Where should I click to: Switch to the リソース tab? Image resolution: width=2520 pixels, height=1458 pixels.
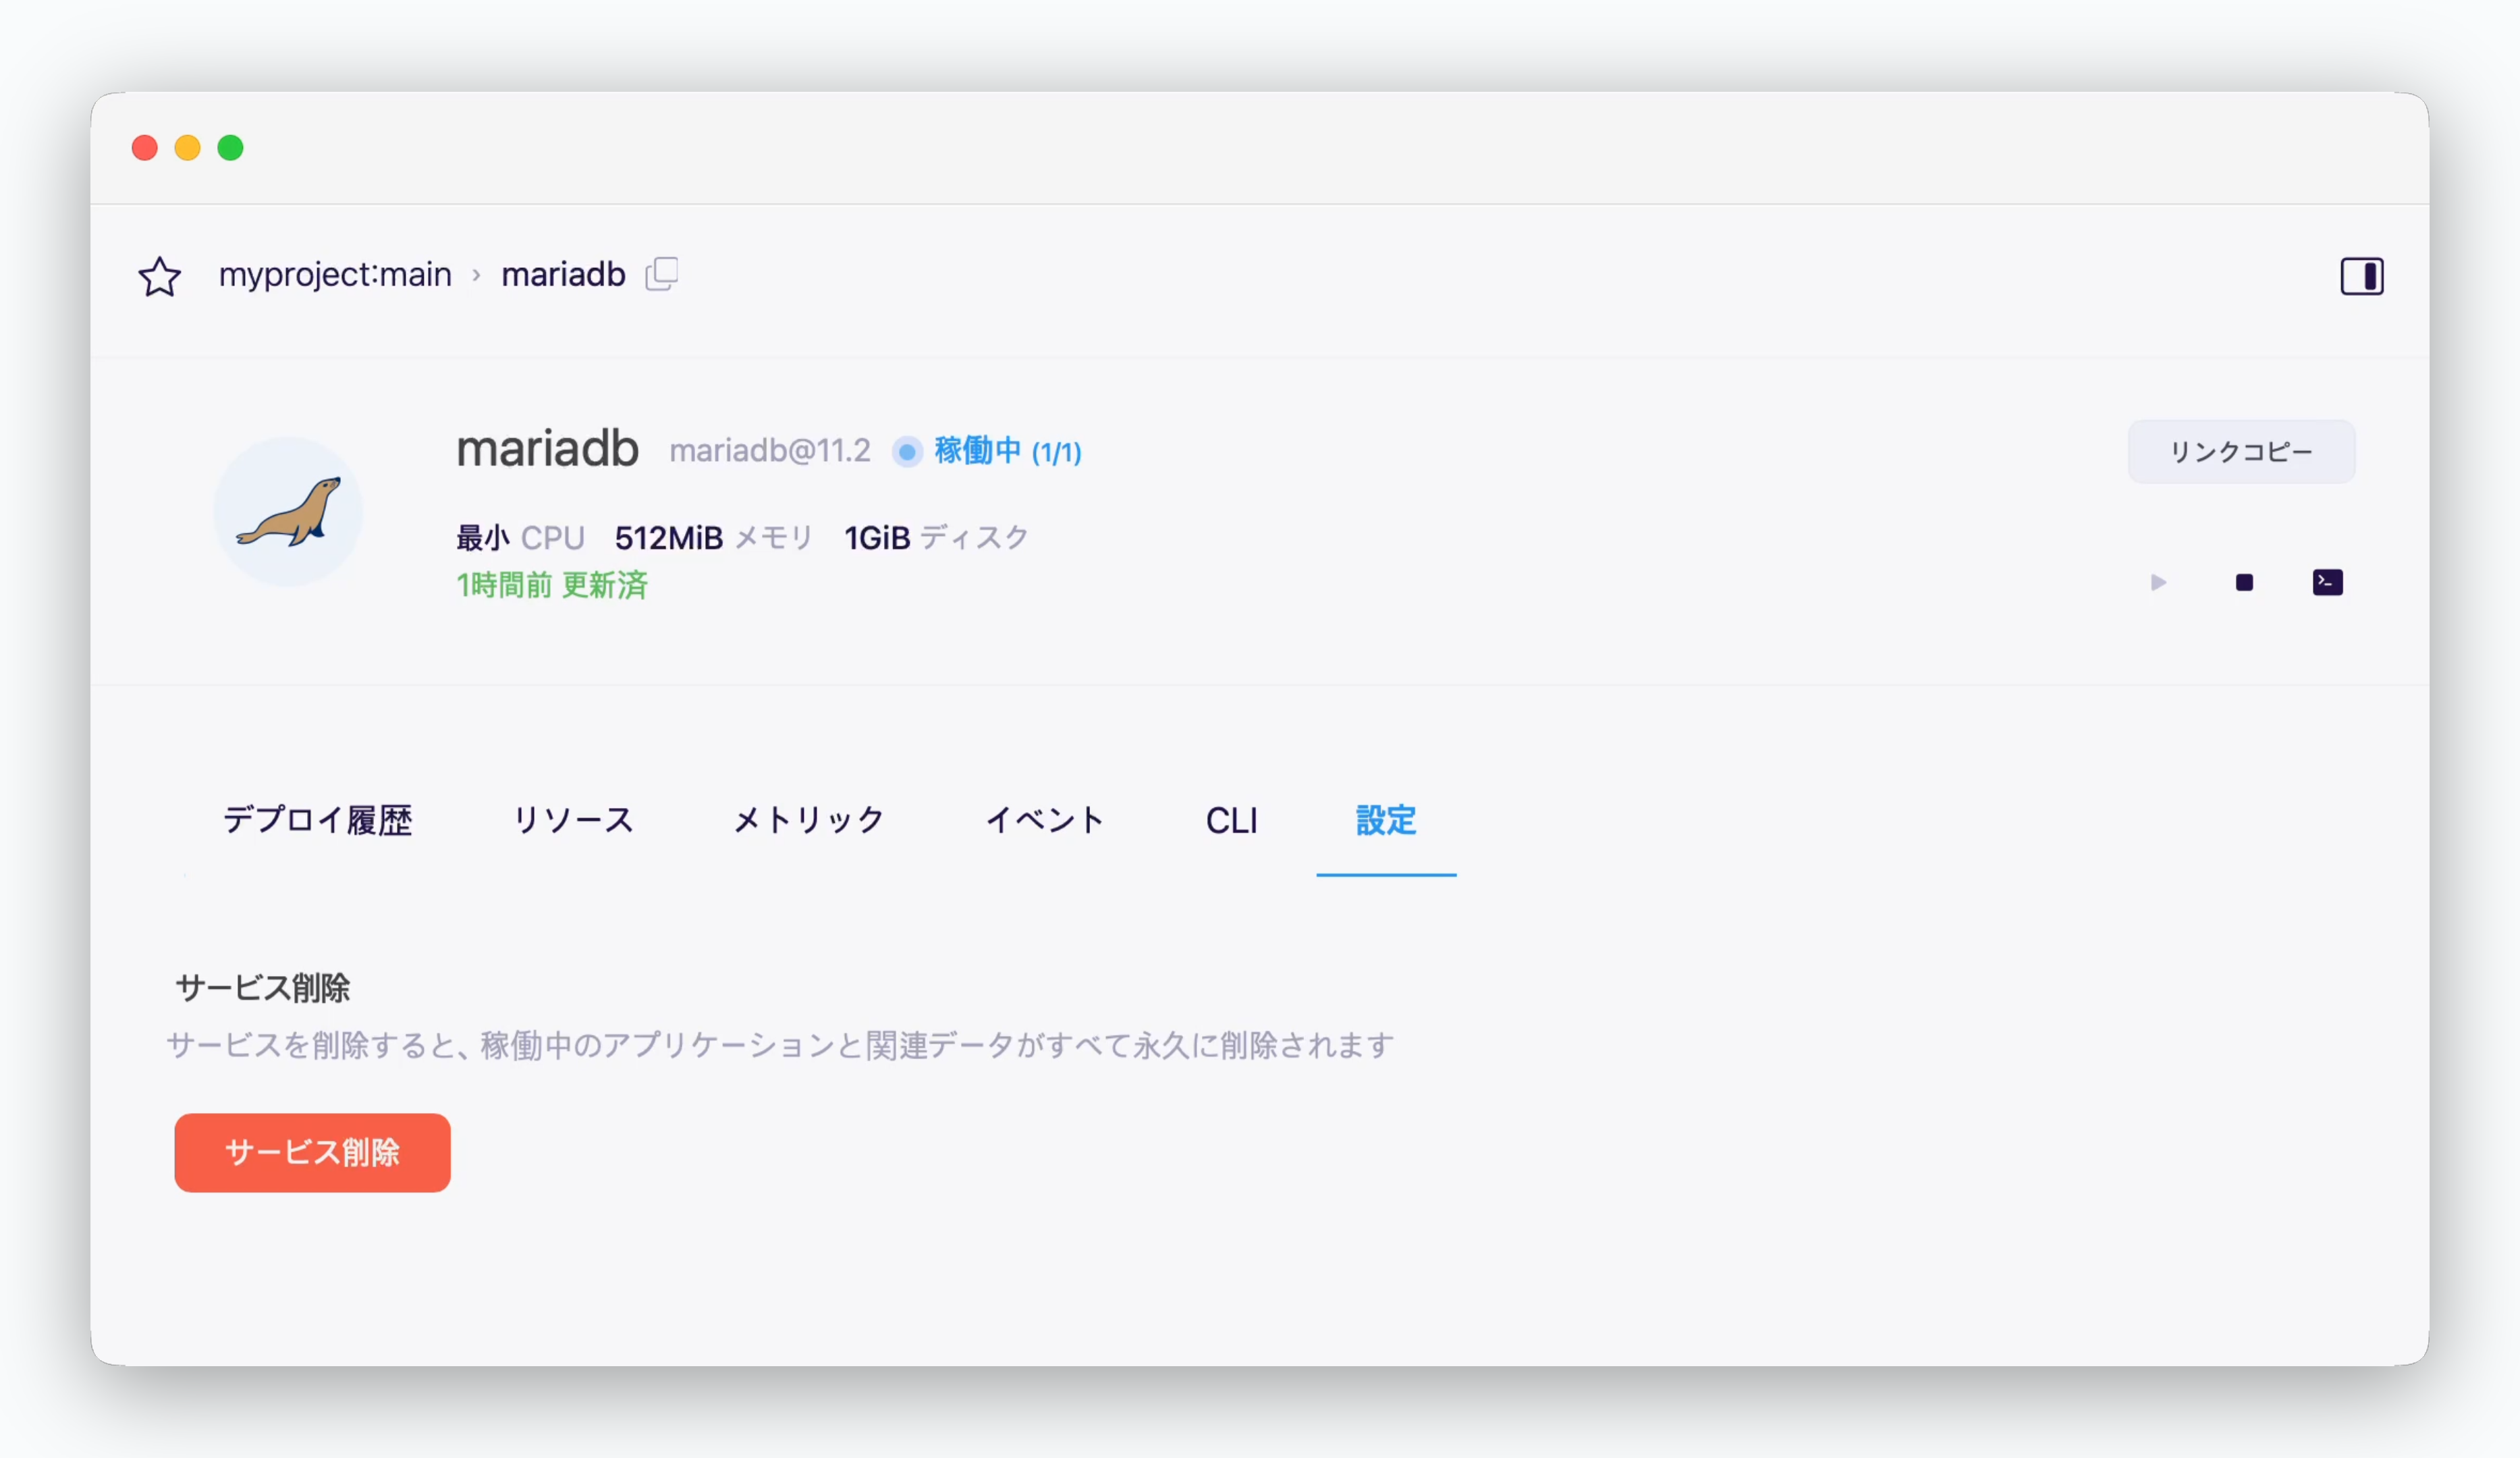[573, 820]
